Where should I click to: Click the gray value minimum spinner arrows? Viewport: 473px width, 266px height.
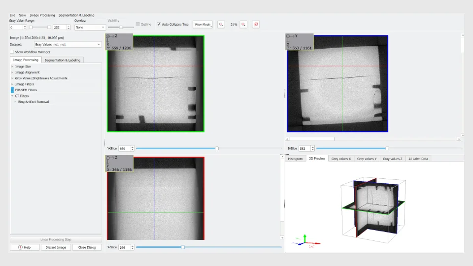coord(25,27)
